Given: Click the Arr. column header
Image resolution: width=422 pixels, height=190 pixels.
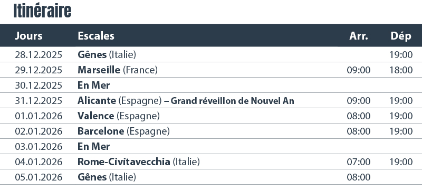Looking at the screenshot, I should 359,36.
